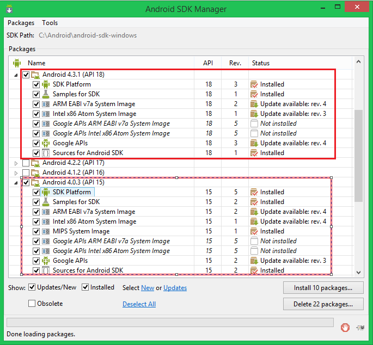This screenshot has height=345, width=373.
Task: Uncheck API 15 Sources for Android SDK checkbox
Action: coord(36,270)
